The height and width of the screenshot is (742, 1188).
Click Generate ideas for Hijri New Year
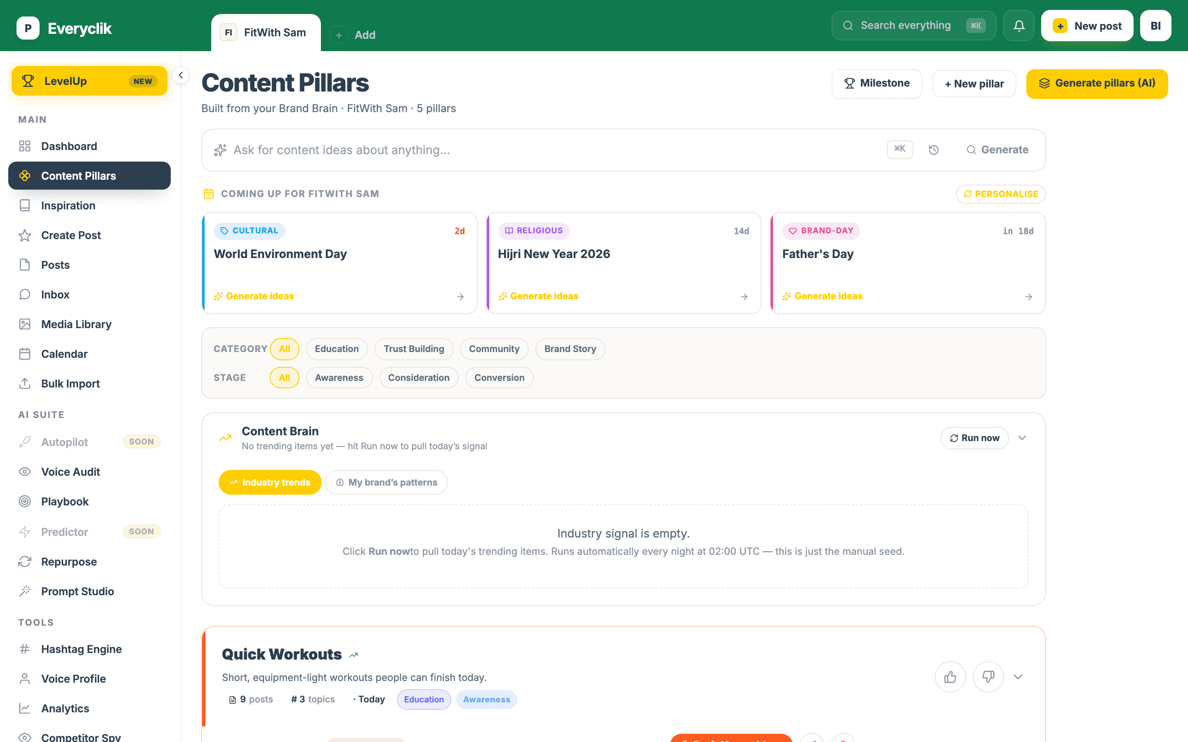click(x=538, y=296)
